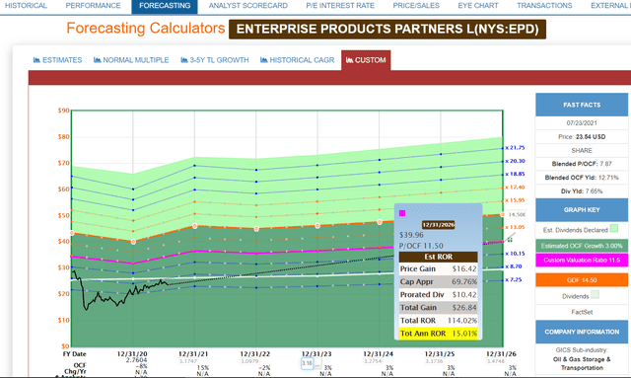Select the NORMAL MULTIPLE calculator label
The width and height of the screenshot is (631, 378).
(x=136, y=60)
